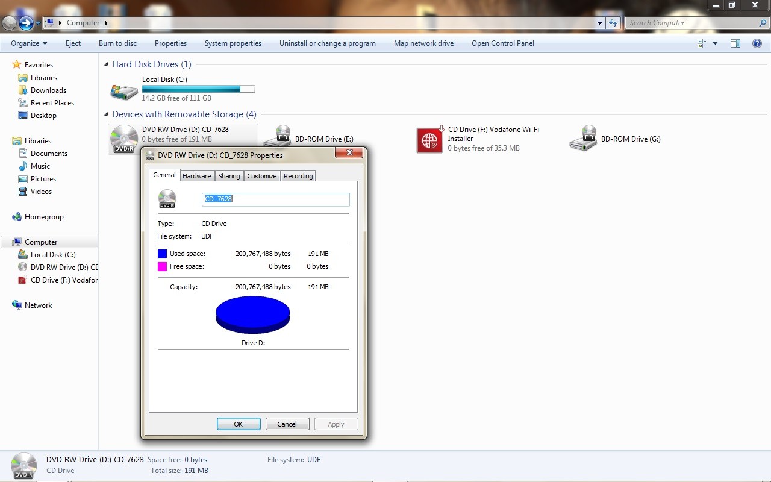Collapse Devices with Removable Storage group
Screen dimensions: 771x482
[x=107, y=114]
